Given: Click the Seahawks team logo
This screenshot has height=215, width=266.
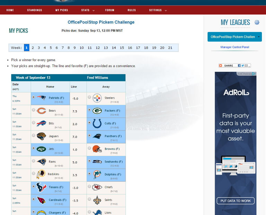Looking at the screenshot, I should 97,162.
